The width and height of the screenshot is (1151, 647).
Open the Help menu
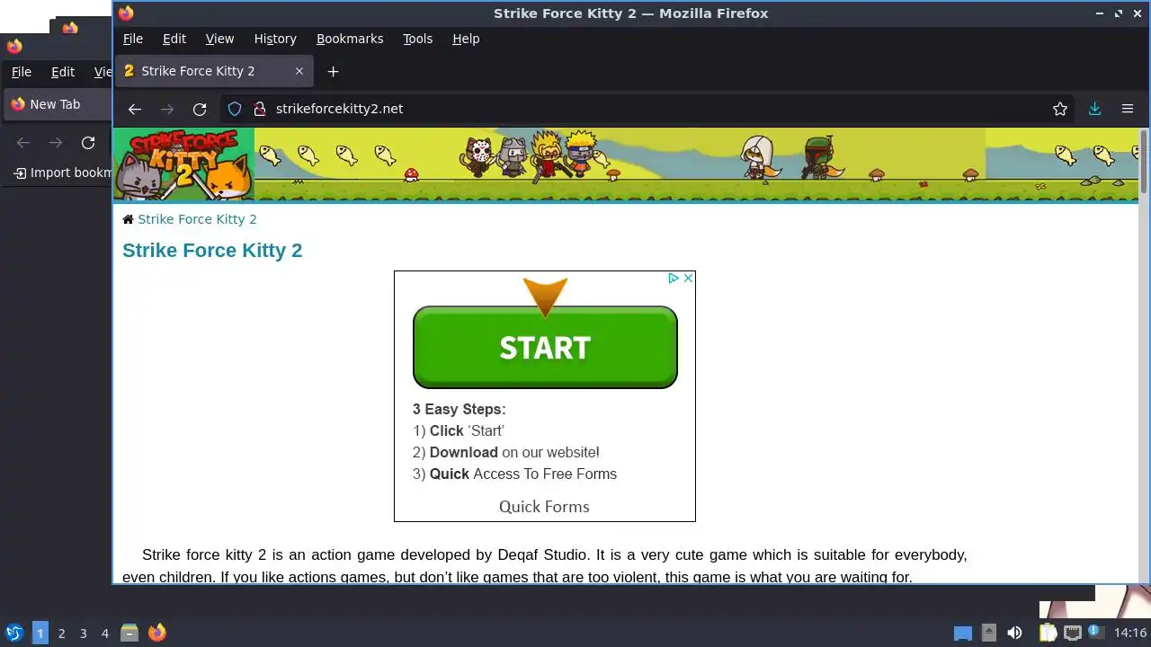(466, 39)
